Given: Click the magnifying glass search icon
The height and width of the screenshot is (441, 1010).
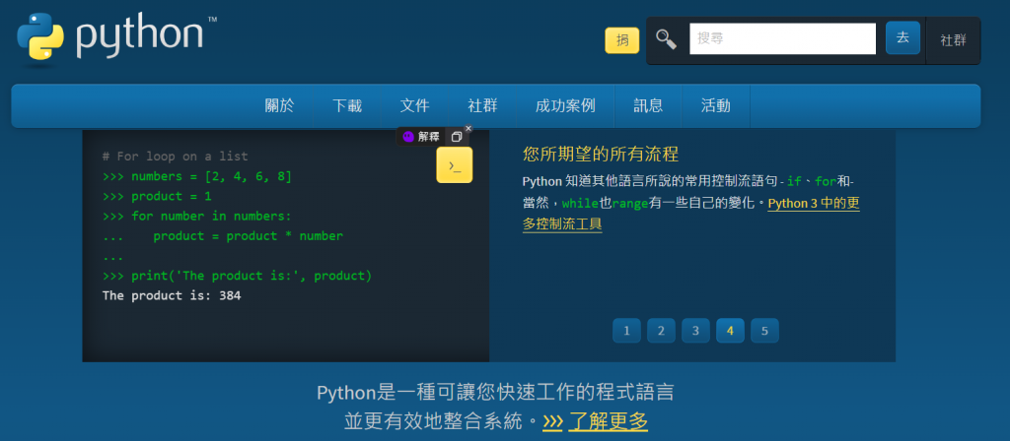Looking at the screenshot, I should (666, 39).
